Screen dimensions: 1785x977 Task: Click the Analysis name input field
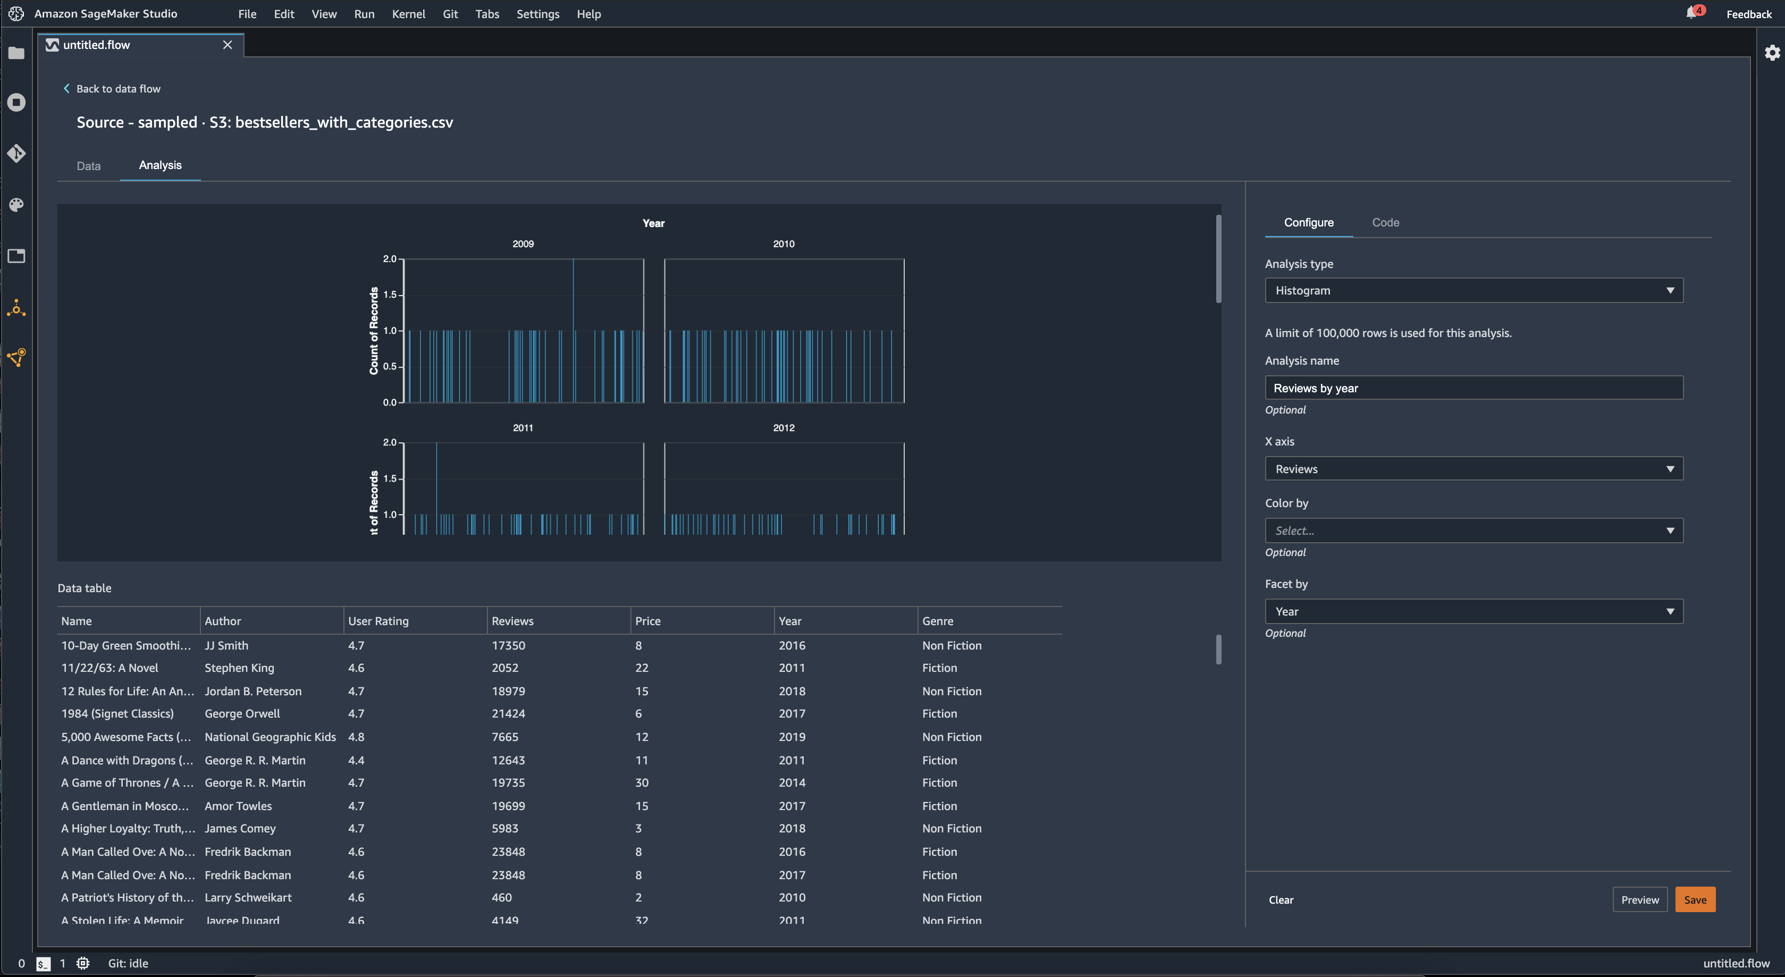click(1474, 388)
